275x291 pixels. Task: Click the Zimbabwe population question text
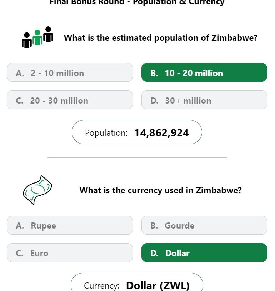click(161, 38)
